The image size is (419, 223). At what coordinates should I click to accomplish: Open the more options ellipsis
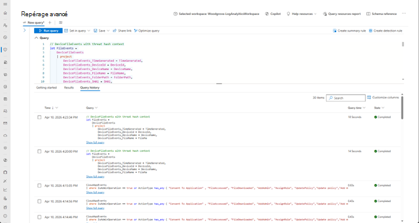[404, 14]
